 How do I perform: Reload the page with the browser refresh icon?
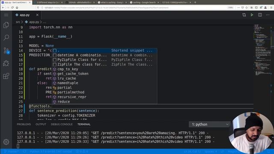point(12,8)
